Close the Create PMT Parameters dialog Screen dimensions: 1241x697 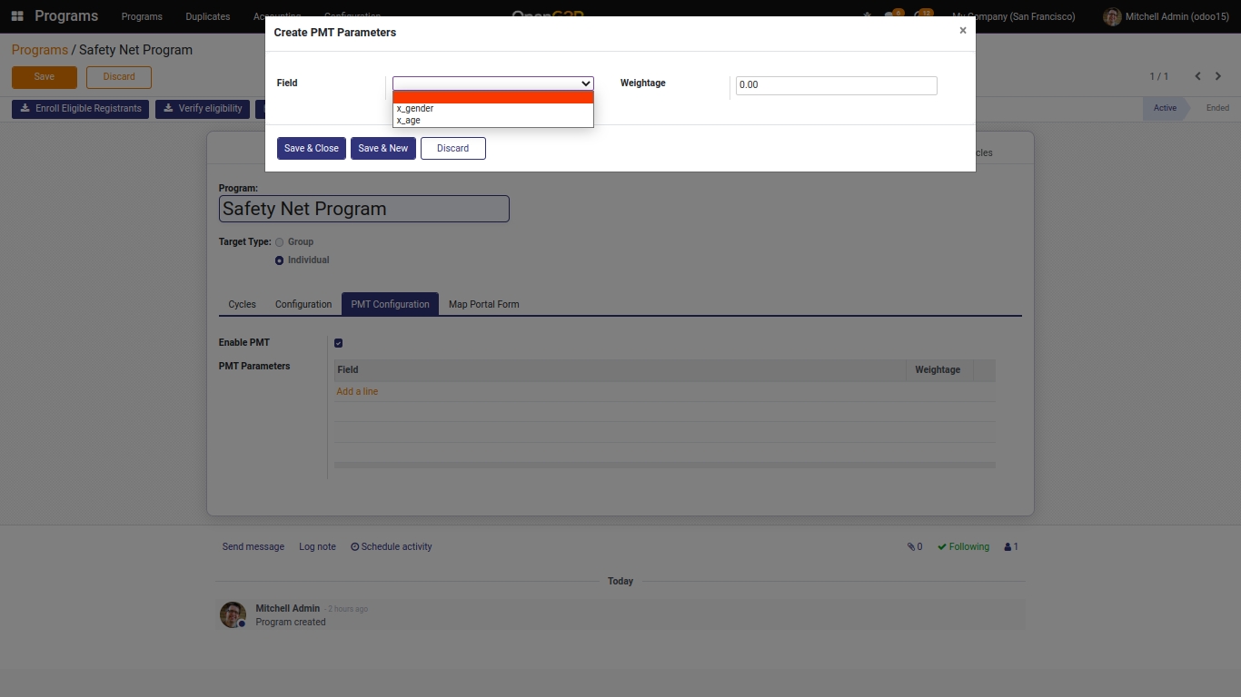pyautogui.click(x=963, y=31)
